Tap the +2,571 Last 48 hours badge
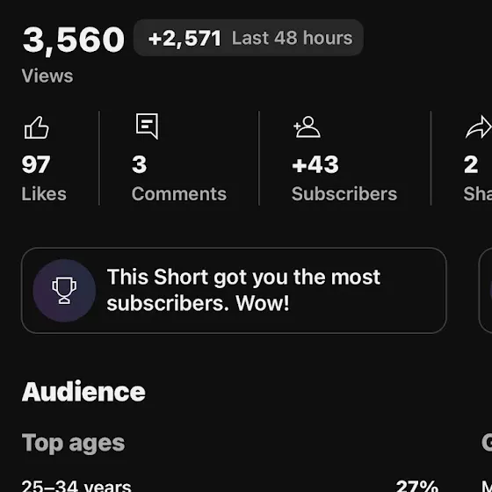Viewport: 492px width, 492px height. tap(248, 38)
